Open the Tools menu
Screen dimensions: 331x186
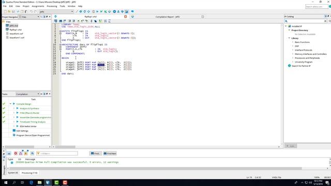[62, 6]
